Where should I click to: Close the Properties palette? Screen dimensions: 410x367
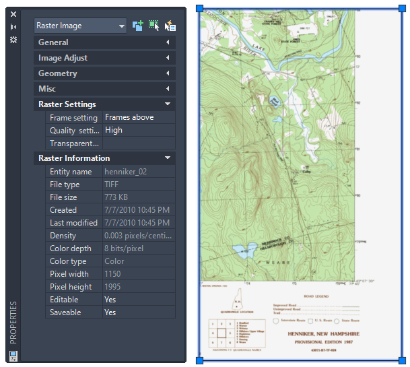click(13, 14)
